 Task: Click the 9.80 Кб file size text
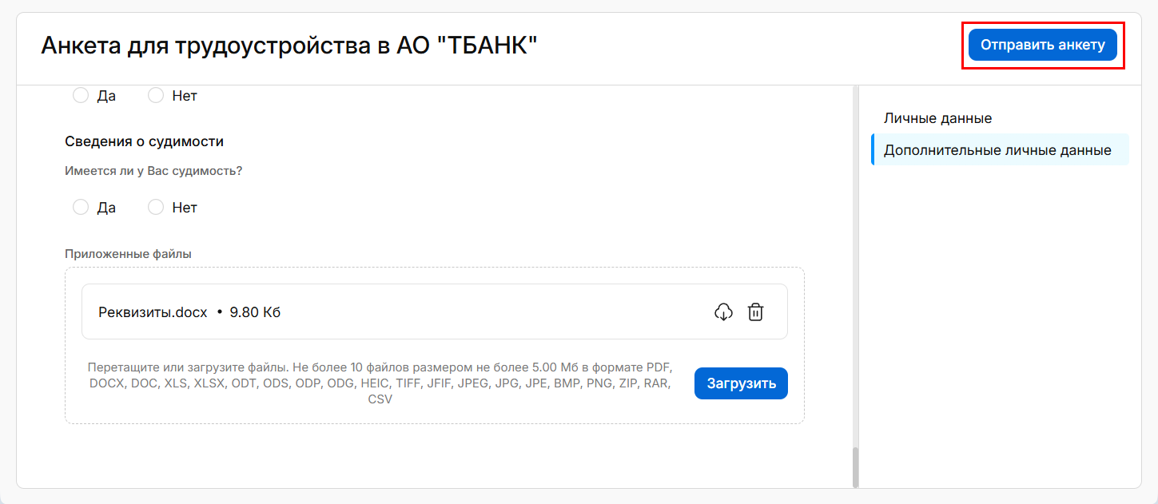[255, 312]
